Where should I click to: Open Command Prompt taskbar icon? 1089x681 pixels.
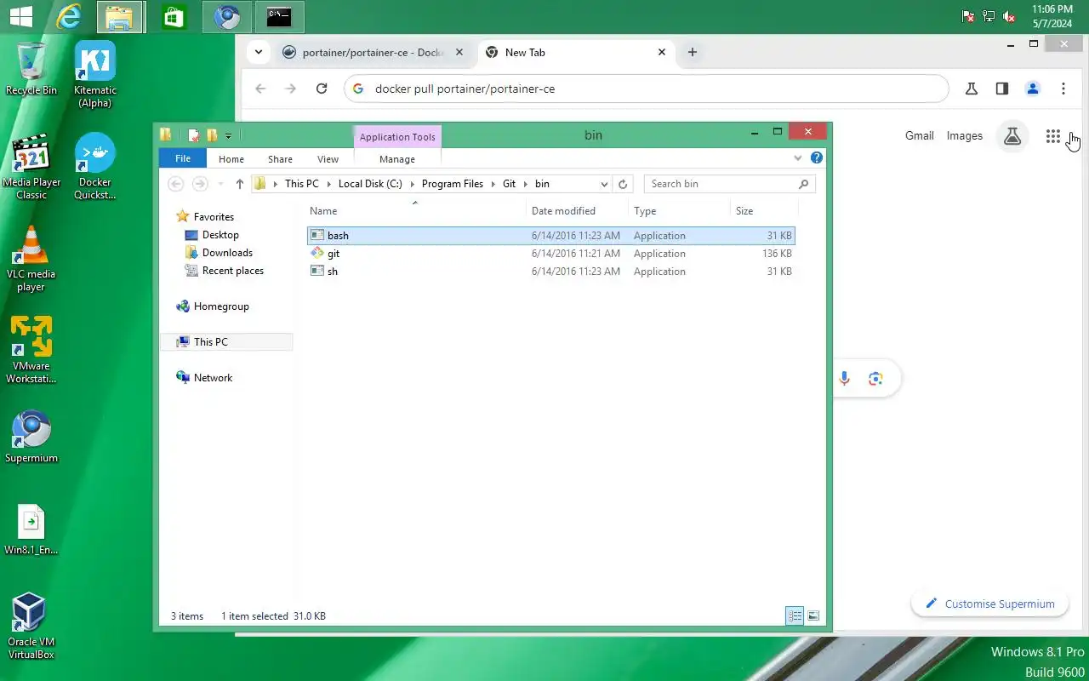click(279, 16)
